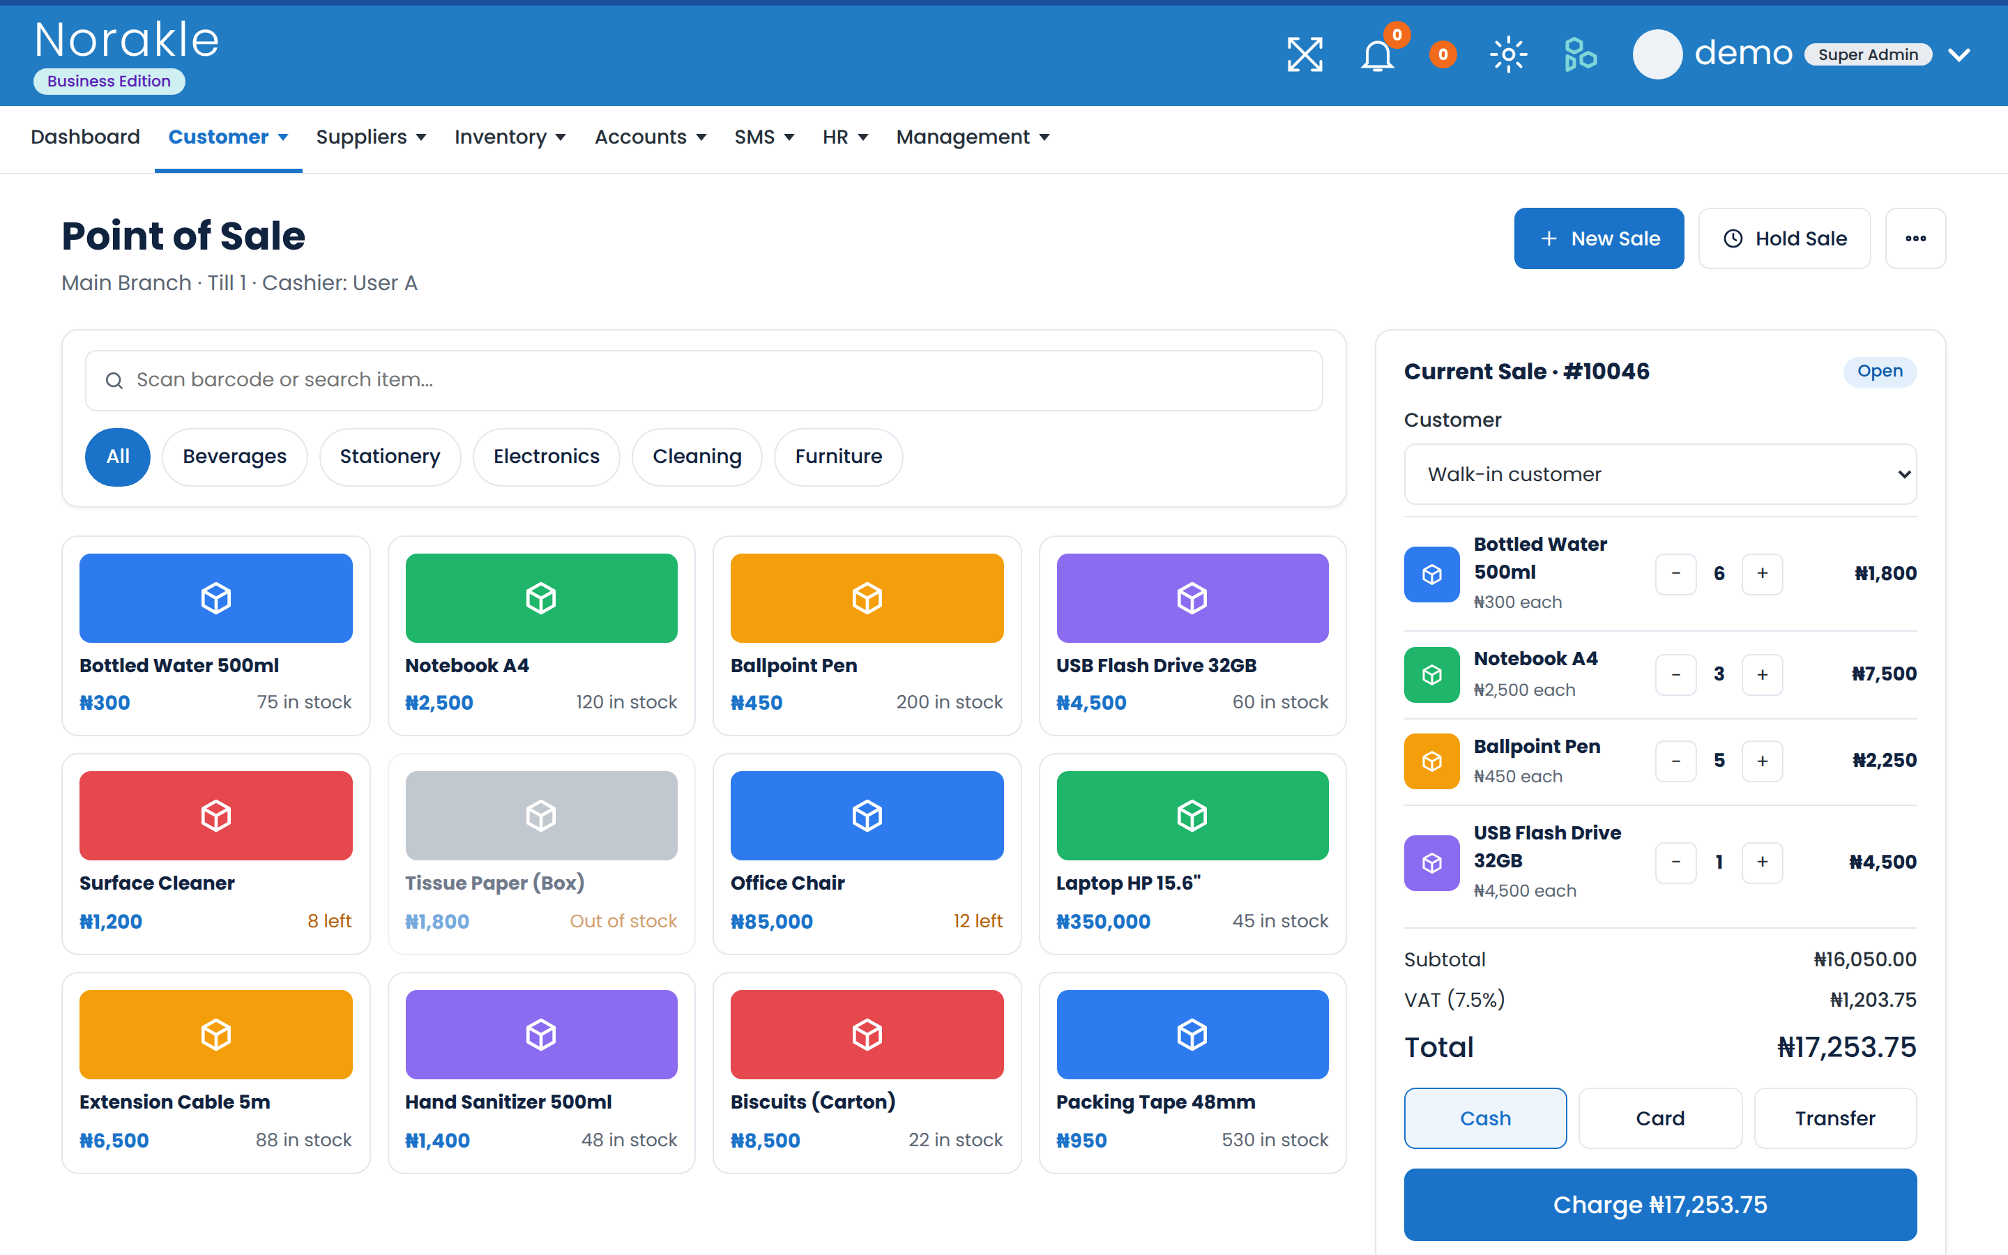Screen dimensions: 2008x1255
Task: Select Cash payment method
Action: 1485,1118
